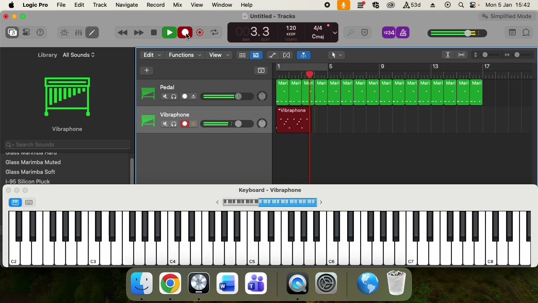Open the tracks area Edit menu
The width and height of the screenshot is (538, 303).
point(152,55)
